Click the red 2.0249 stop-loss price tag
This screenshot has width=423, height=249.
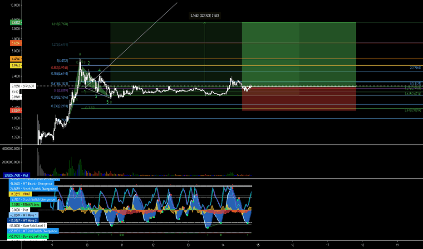pyautogui.click(x=15, y=110)
